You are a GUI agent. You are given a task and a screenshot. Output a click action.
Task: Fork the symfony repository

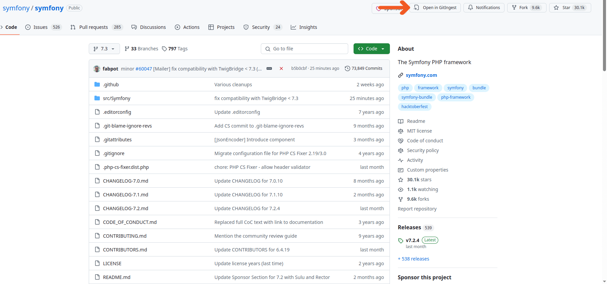point(527,8)
